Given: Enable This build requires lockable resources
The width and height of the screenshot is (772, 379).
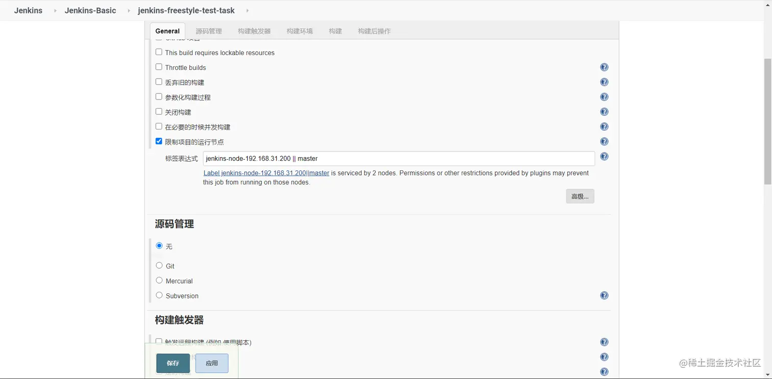Looking at the screenshot, I should click(159, 52).
